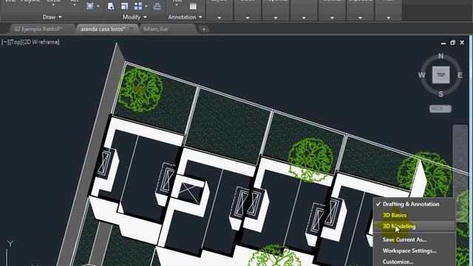Expand the Draw panel title
The height and width of the screenshot is (266, 473).
(x=52, y=17)
